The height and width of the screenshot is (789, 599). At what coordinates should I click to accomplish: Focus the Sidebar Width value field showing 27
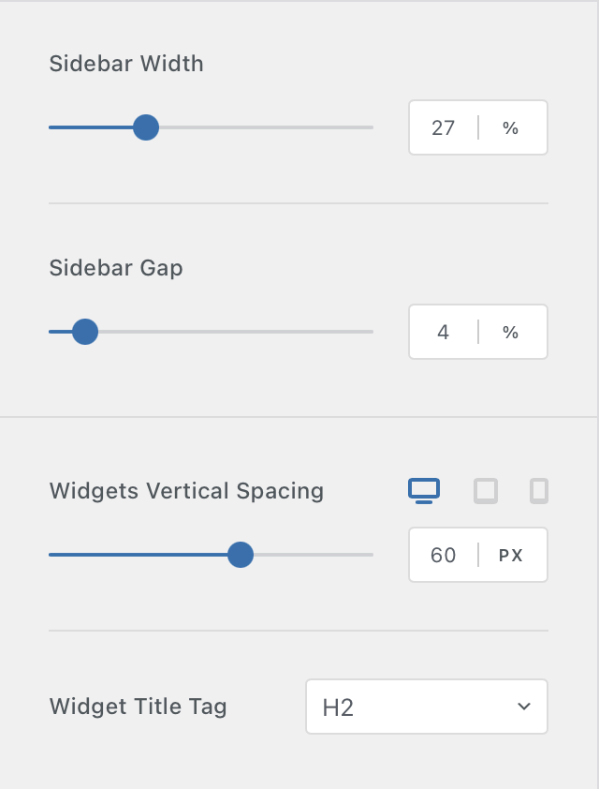(x=443, y=127)
